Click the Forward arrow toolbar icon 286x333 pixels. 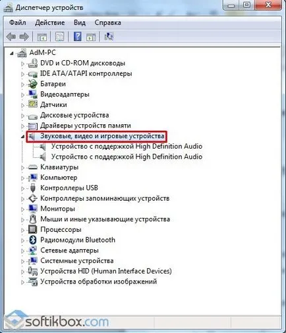coord(24,36)
